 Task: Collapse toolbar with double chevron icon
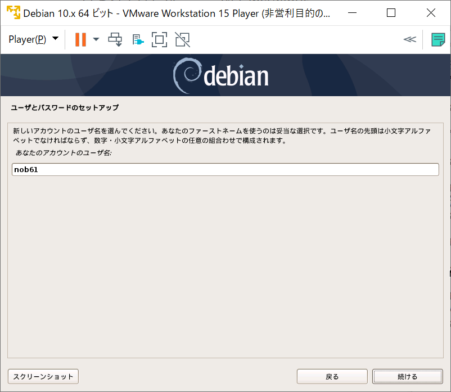click(x=409, y=39)
